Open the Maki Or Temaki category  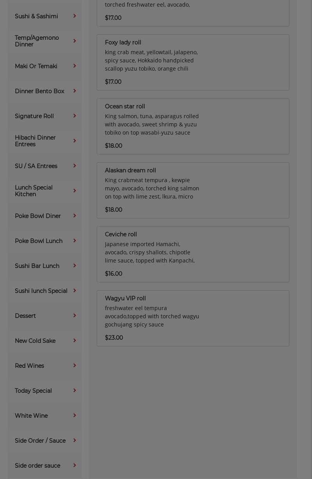tap(36, 66)
